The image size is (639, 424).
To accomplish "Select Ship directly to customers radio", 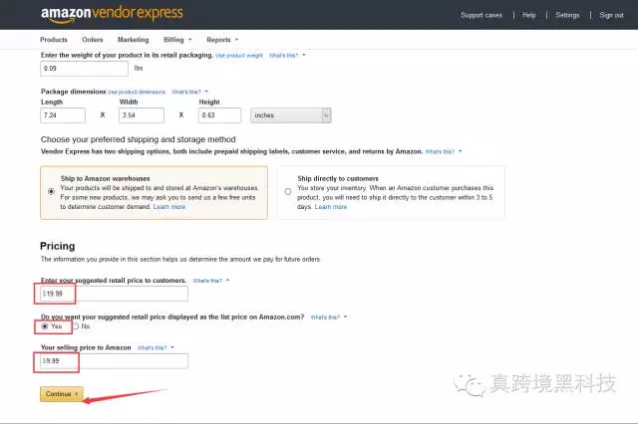I will [288, 191].
